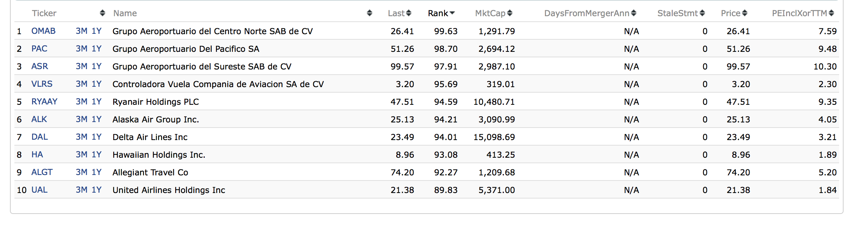This screenshot has width=855, height=225.
Task: Sort table by Ticker column arrows
Action: 102,13
